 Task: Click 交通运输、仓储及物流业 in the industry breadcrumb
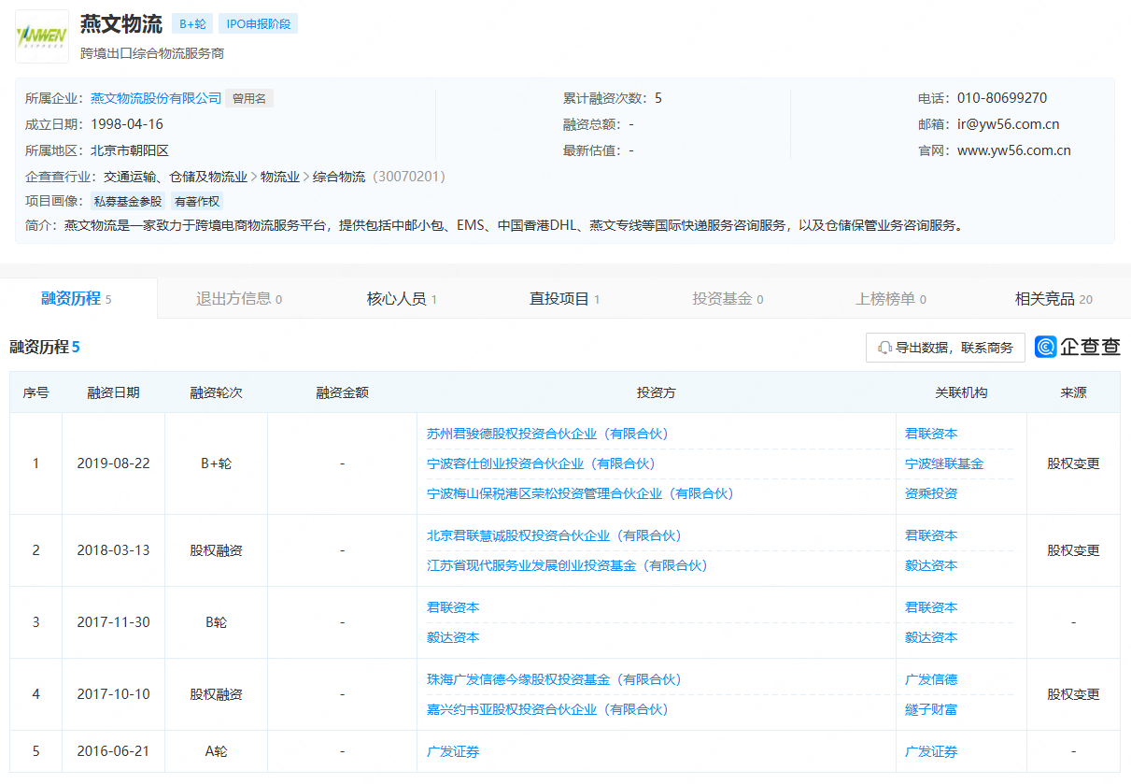[x=176, y=177]
